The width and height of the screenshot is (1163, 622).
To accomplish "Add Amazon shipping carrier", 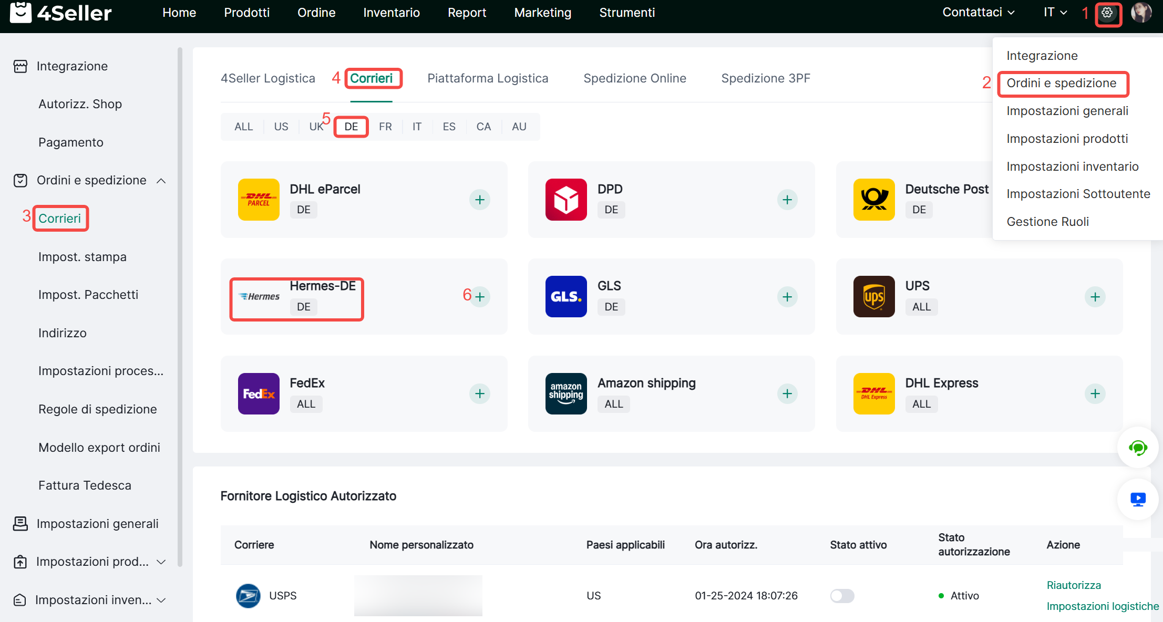I will click(787, 393).
